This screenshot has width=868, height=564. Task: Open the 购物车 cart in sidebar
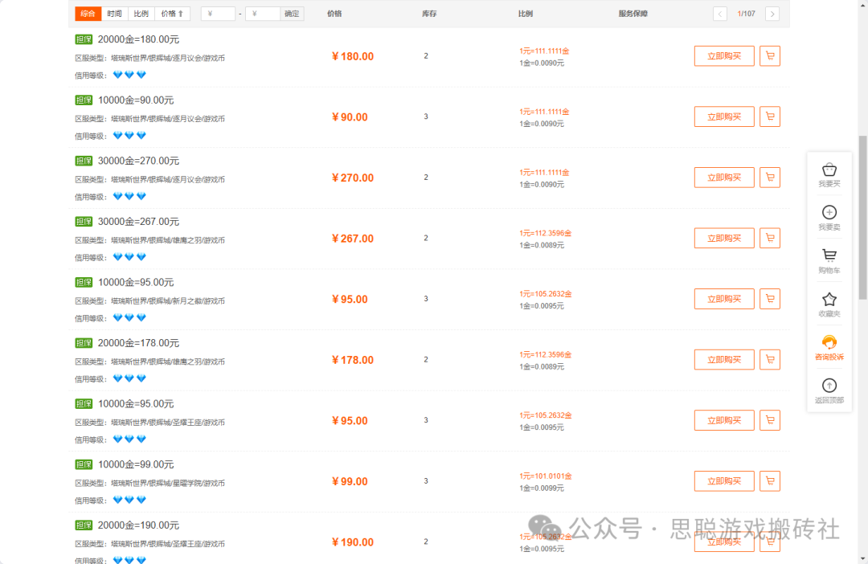829,256
